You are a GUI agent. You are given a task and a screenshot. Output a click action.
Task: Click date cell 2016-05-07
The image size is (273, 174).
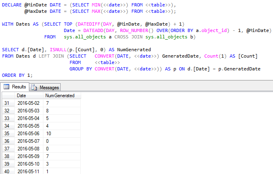(29, 141)
